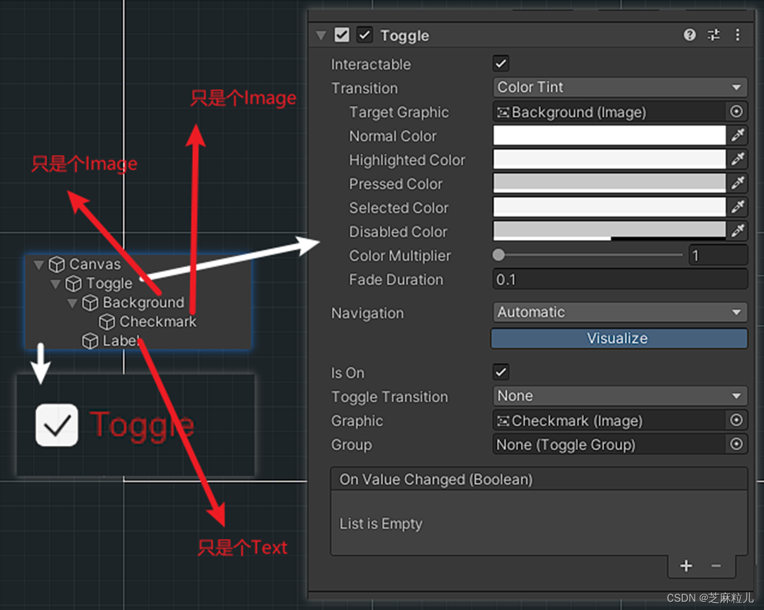Viewport: 764px width, 610px height.
Task: Open the Navigation Automatic dropdown
Action: [620, 312]
